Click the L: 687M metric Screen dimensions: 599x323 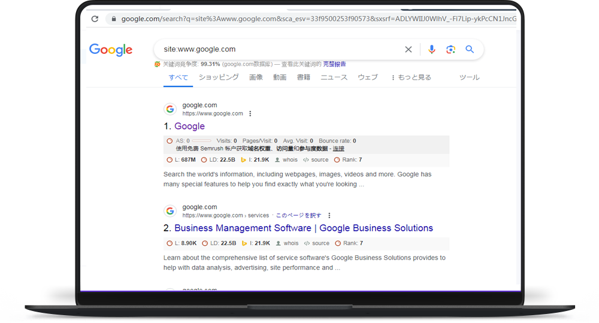click(181, 160)
